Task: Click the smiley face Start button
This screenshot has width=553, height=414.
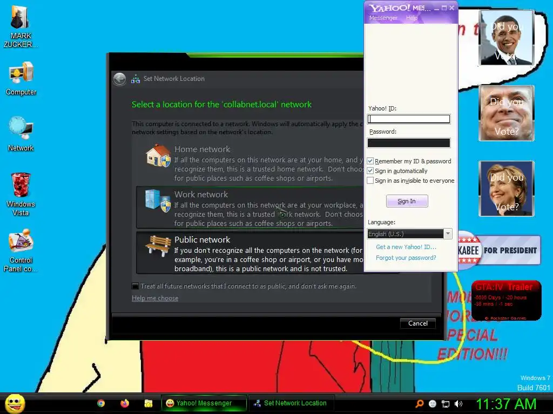Action: pos(15,403)
